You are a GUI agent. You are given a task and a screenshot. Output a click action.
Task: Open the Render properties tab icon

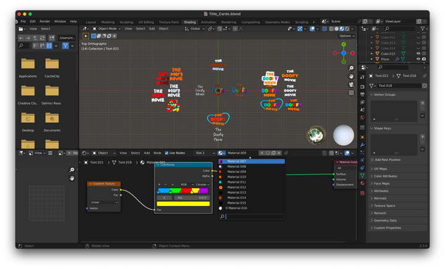point(362,86)
